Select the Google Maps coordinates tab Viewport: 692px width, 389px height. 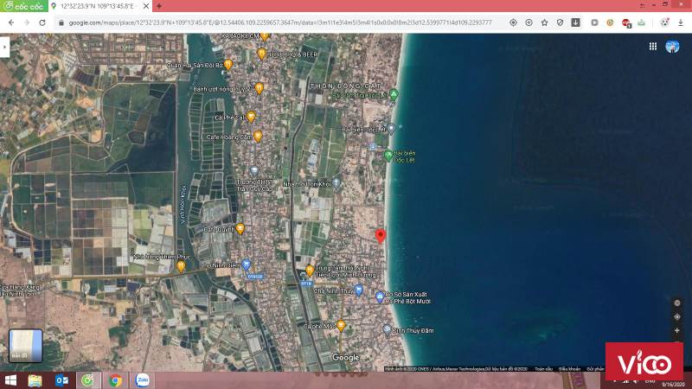tap(97, 6)
